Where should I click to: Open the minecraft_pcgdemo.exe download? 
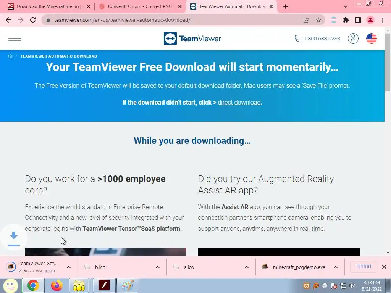click(294, 267)
